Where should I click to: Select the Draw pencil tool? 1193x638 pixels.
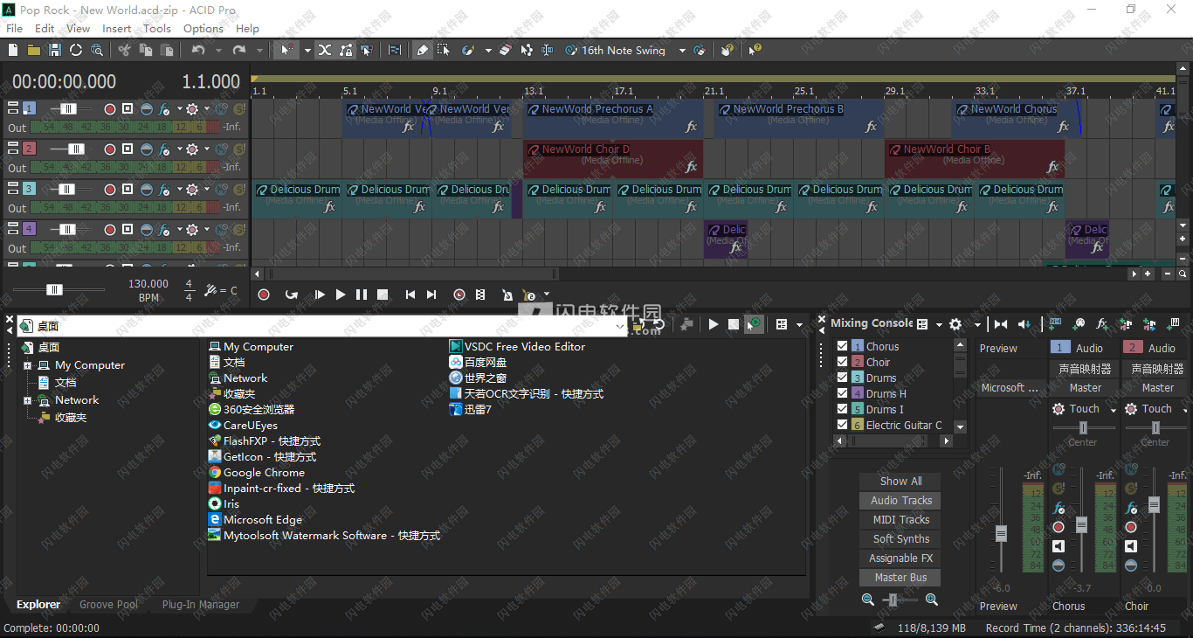[x=423, y=51]
